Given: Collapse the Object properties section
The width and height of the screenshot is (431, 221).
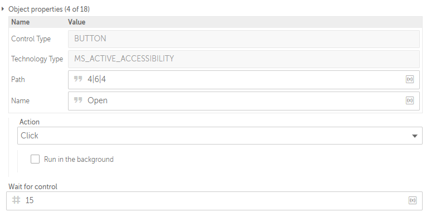Looking at the screenshot, I should point(3,9).
